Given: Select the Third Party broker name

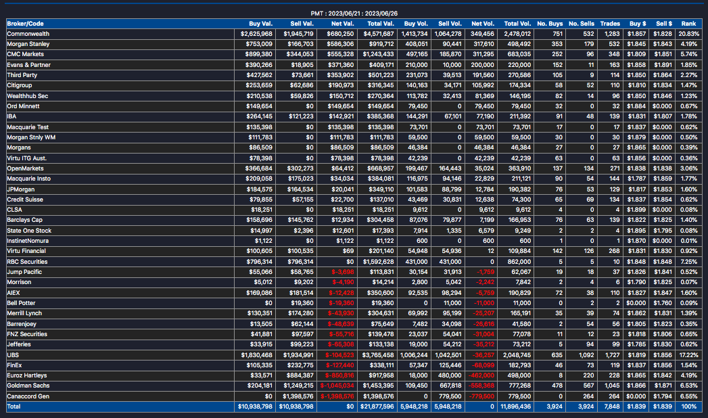Looking at the screenshot, I should [22, 75].
